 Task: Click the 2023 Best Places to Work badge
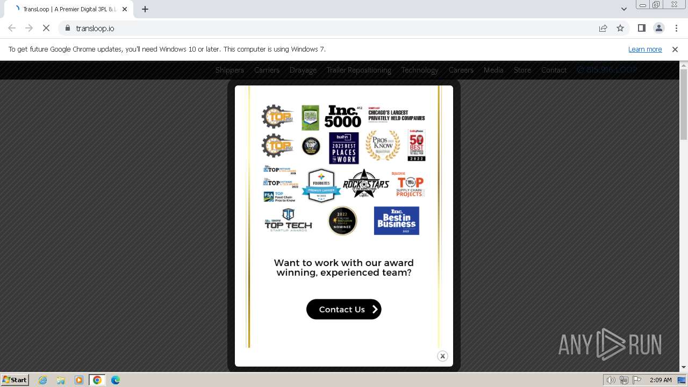pos(343,148)
